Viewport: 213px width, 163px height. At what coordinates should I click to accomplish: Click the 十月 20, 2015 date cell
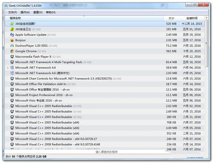(192, 51)
